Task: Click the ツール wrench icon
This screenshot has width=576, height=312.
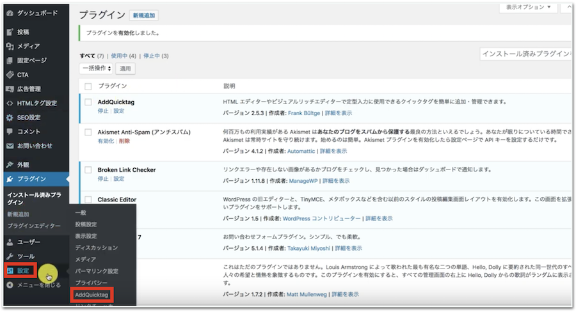Action: [x=10, y=256]
